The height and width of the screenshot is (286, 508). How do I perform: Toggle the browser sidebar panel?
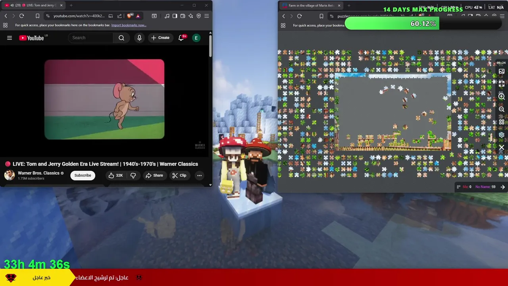click(175, 16)
